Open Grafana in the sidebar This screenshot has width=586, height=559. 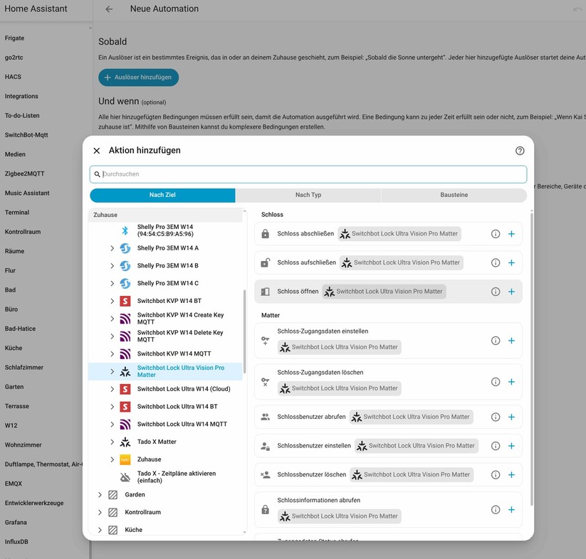click(16, 523)
